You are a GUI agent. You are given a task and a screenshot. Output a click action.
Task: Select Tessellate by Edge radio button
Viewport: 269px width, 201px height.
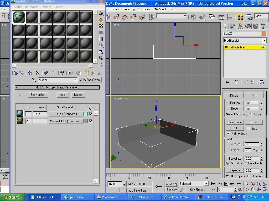pos(232,163)
